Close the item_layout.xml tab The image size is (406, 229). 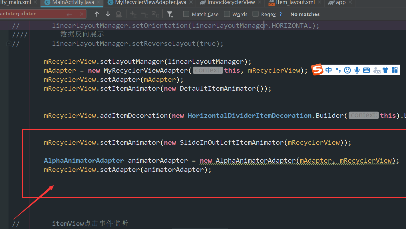320,3
